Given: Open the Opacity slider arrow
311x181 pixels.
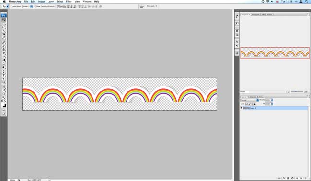Looking at the screenshot, I should pyautogui.click(x=272, y=100).
